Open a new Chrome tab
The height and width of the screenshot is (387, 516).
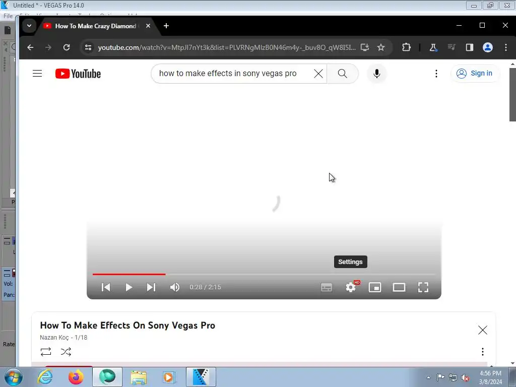tap(166, 26)
